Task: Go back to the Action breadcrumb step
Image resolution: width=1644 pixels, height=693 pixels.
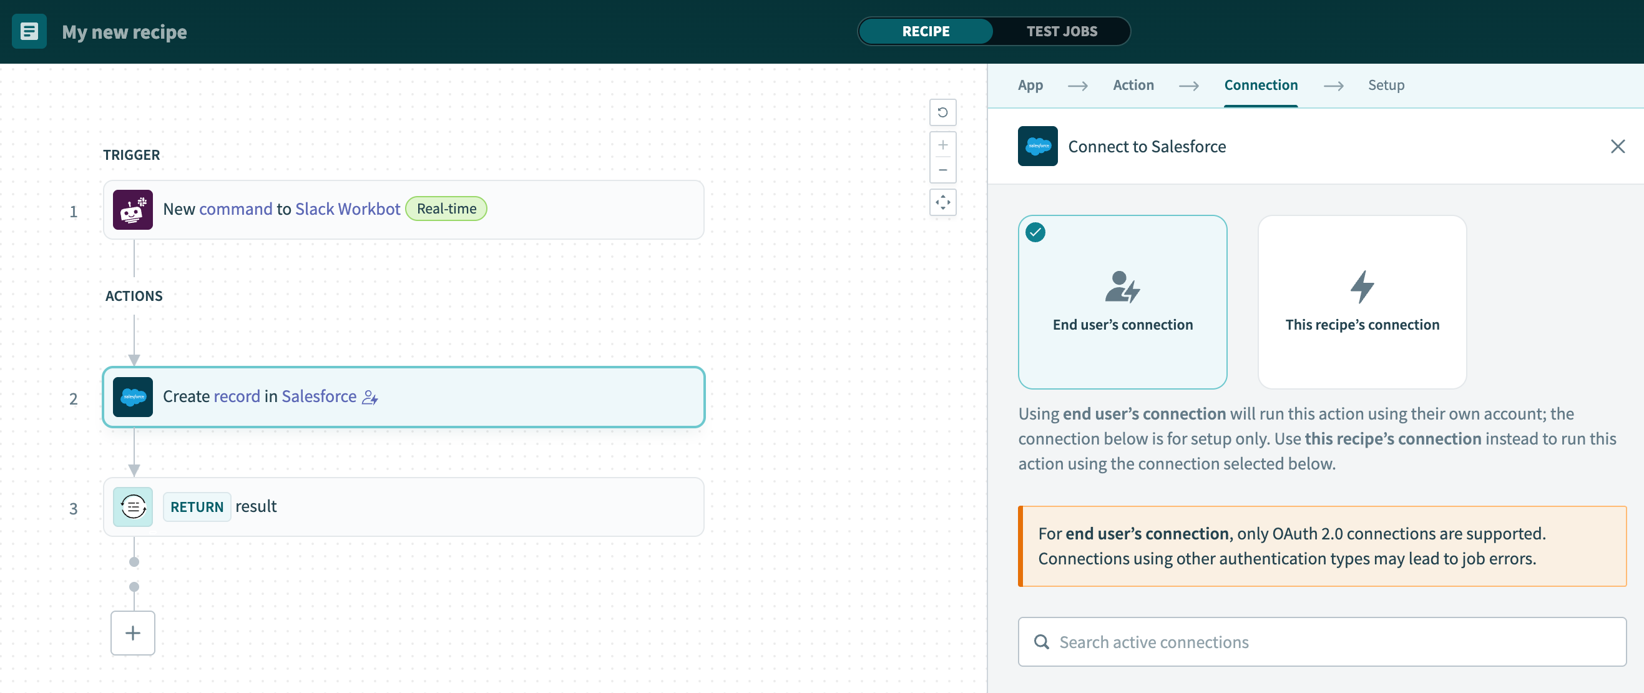Action: pos(1133,85)
